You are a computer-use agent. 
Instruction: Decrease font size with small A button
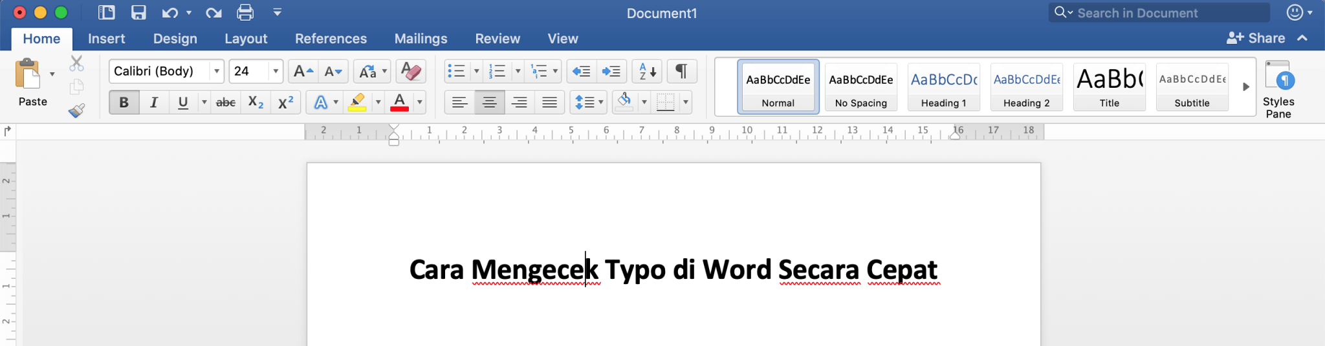[333, 71]
